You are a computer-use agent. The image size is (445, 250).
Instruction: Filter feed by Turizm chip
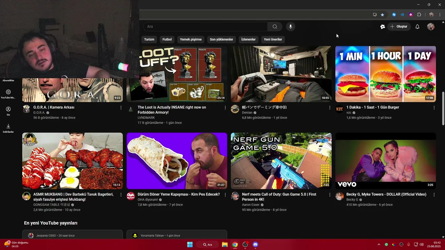(149, 39)
